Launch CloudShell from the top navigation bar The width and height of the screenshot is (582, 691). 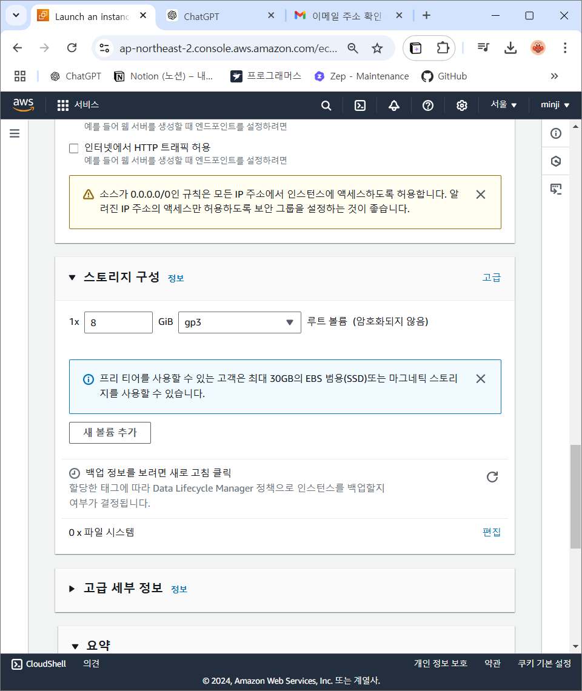tap(360, 105)
